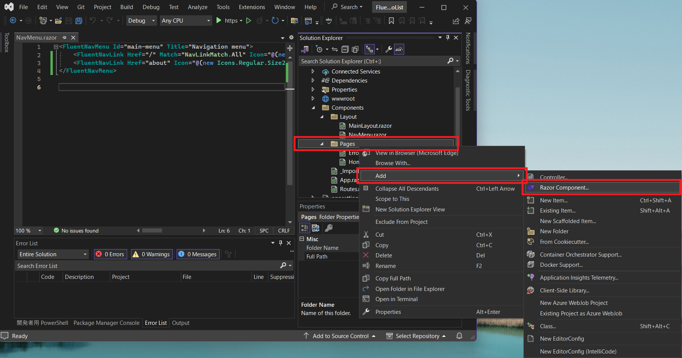Select Razor Component from Add submenu

point(564,188)
